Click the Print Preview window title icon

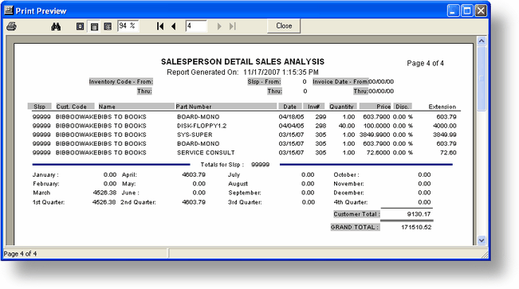pyautogui.click(x=9, y=10)
